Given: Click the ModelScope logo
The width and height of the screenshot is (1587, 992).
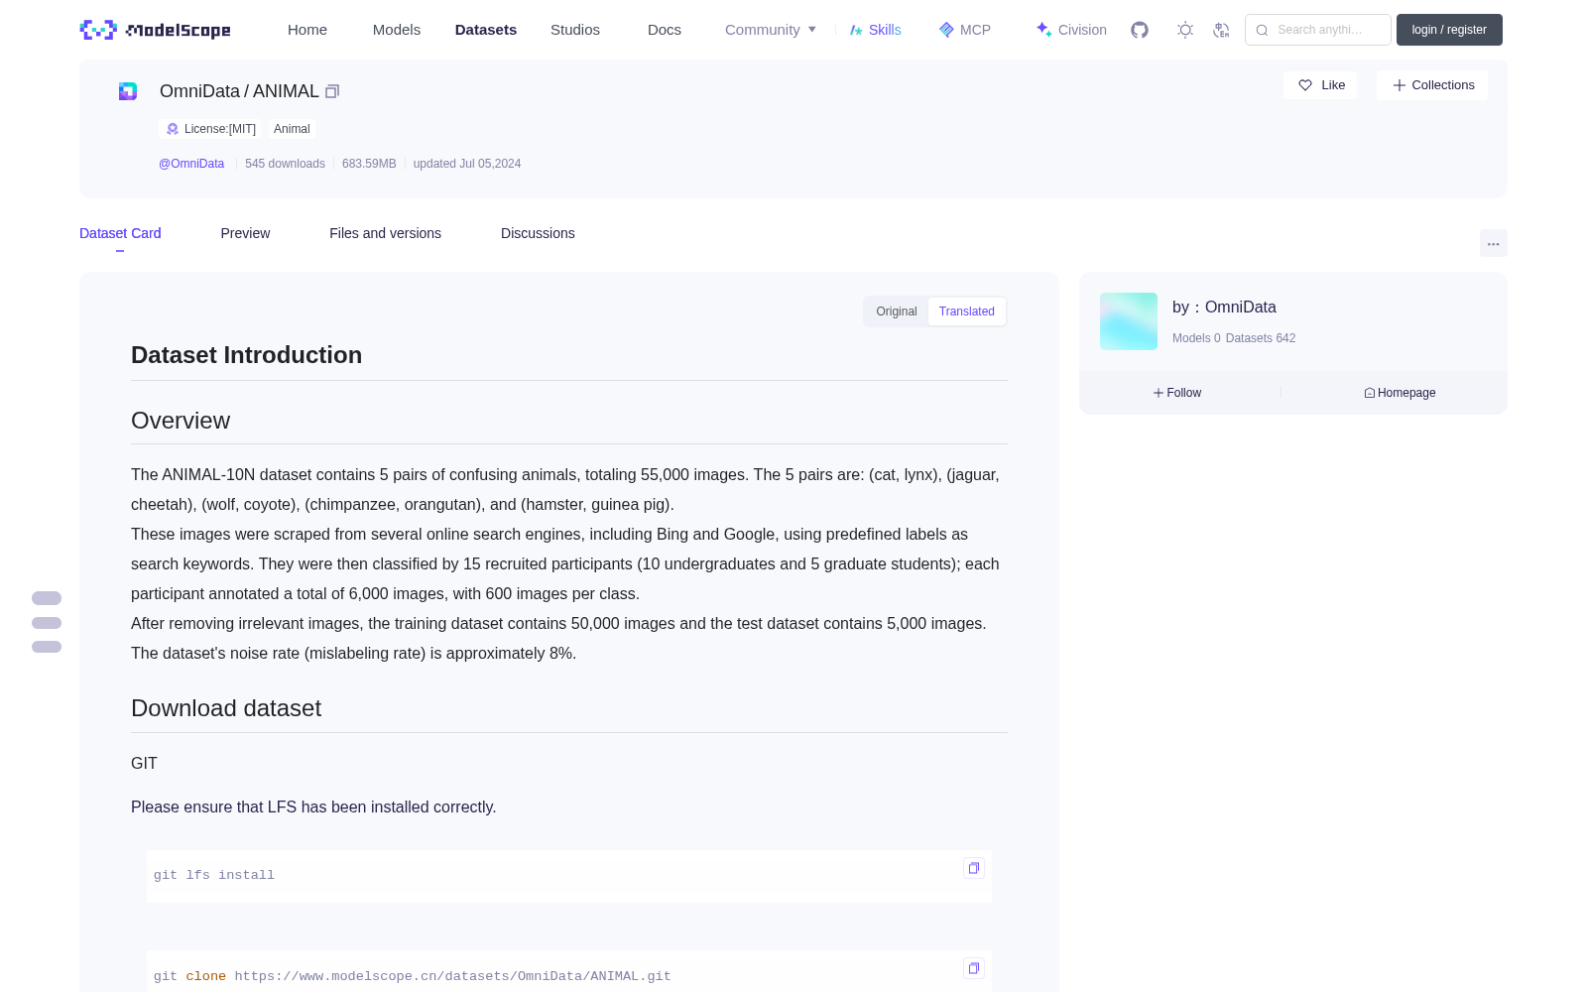Looking at the screenshot, I should pyautogui.click(x=156, y=30).
